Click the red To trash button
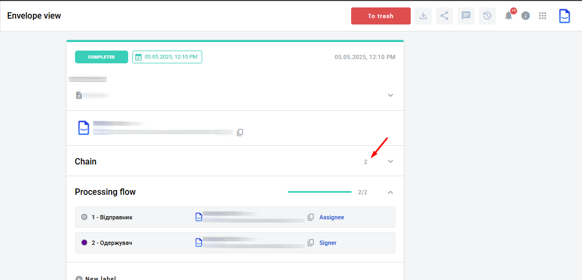The image size is (582, 280). point(381,16)
